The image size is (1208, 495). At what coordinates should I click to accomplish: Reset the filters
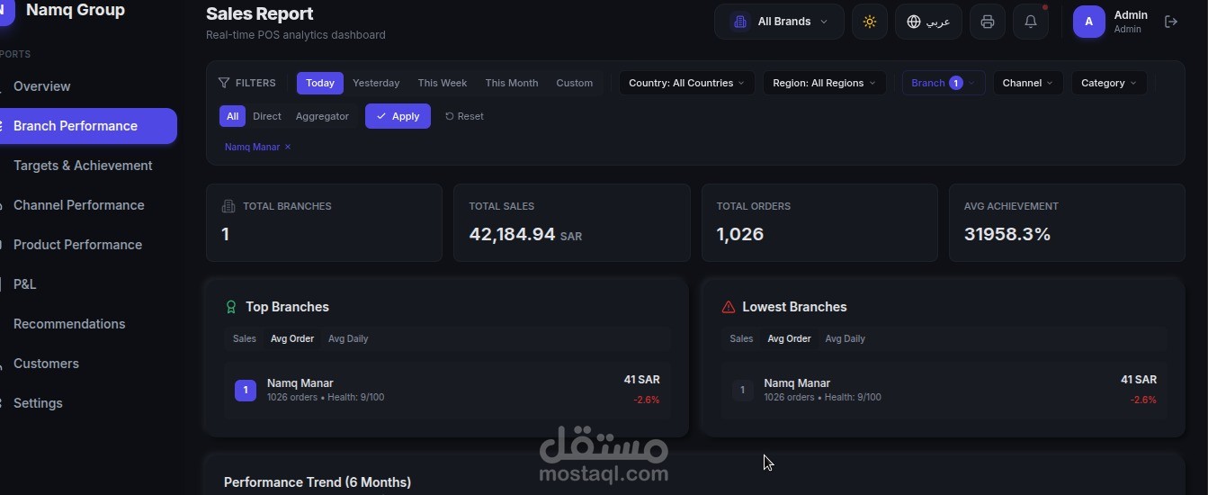464,116
